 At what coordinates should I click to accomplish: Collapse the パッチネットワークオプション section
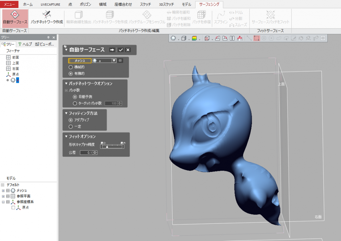pos(66,83)
